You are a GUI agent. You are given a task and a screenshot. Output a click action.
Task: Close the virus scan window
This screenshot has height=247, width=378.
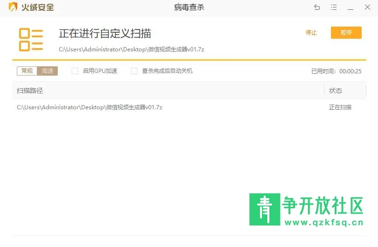[x=367, y=7]
